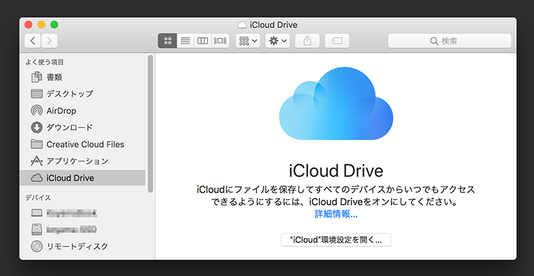Click "iCloud"環境設定を開く... button
This screenshot has width=534, height=276.
coord(336,240)
